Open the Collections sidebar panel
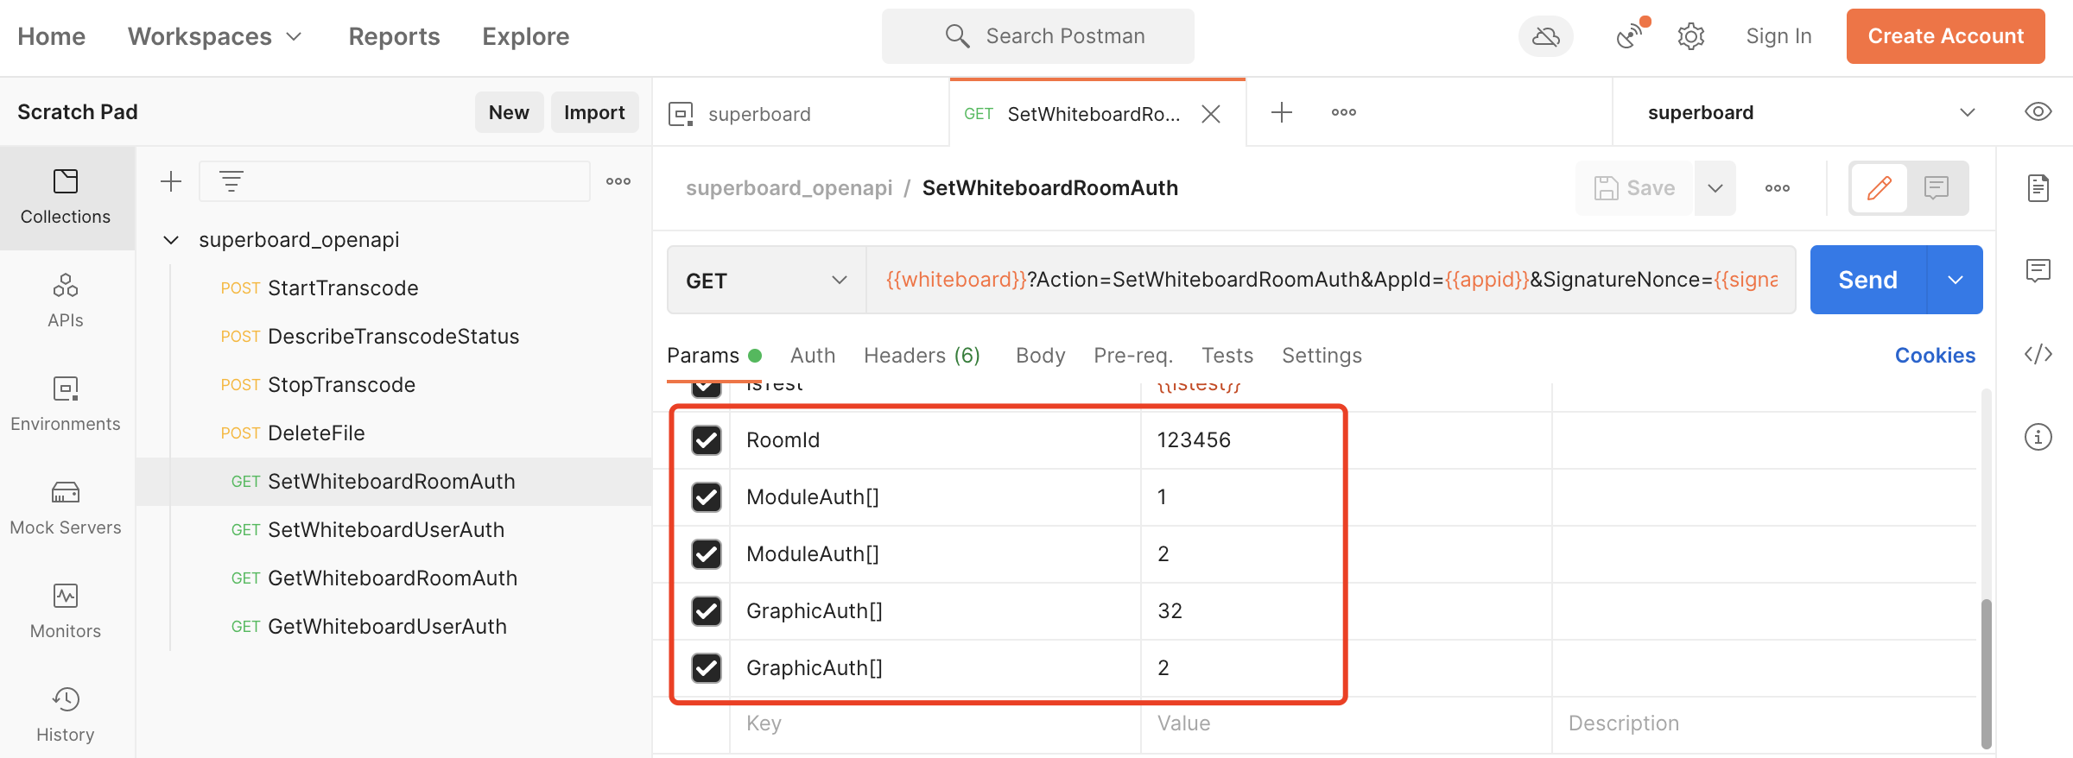 [x=66, y=198]
